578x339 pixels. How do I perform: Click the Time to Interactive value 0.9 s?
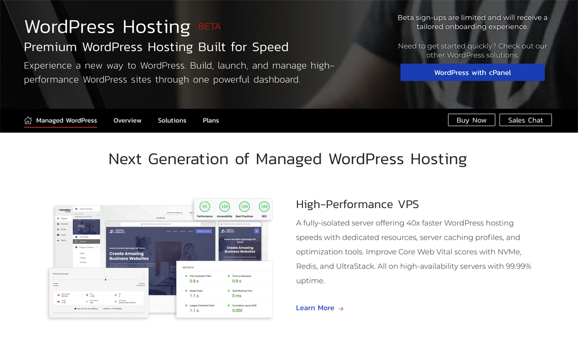pos(237,281)
